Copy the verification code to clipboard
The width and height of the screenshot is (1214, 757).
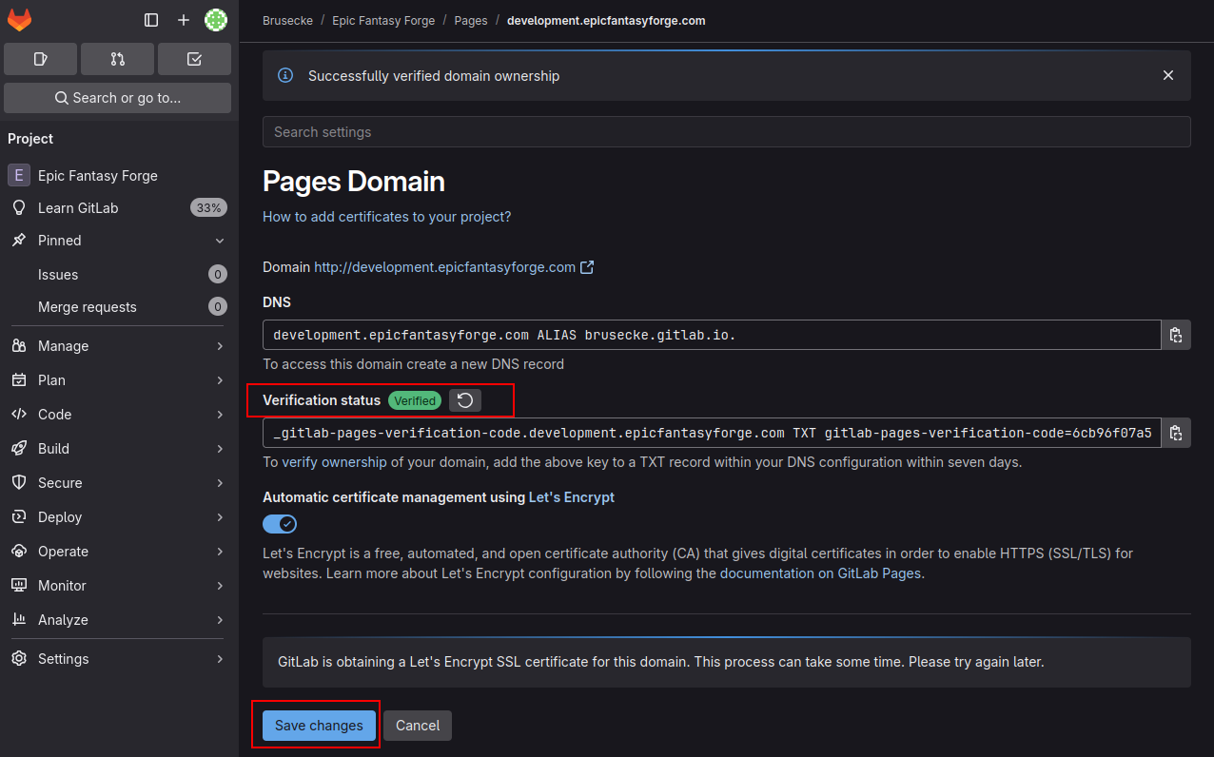tap(1176, 433)
